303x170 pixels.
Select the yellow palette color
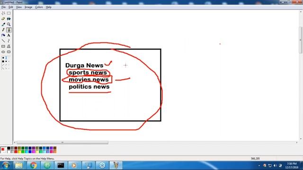(19, 152)
